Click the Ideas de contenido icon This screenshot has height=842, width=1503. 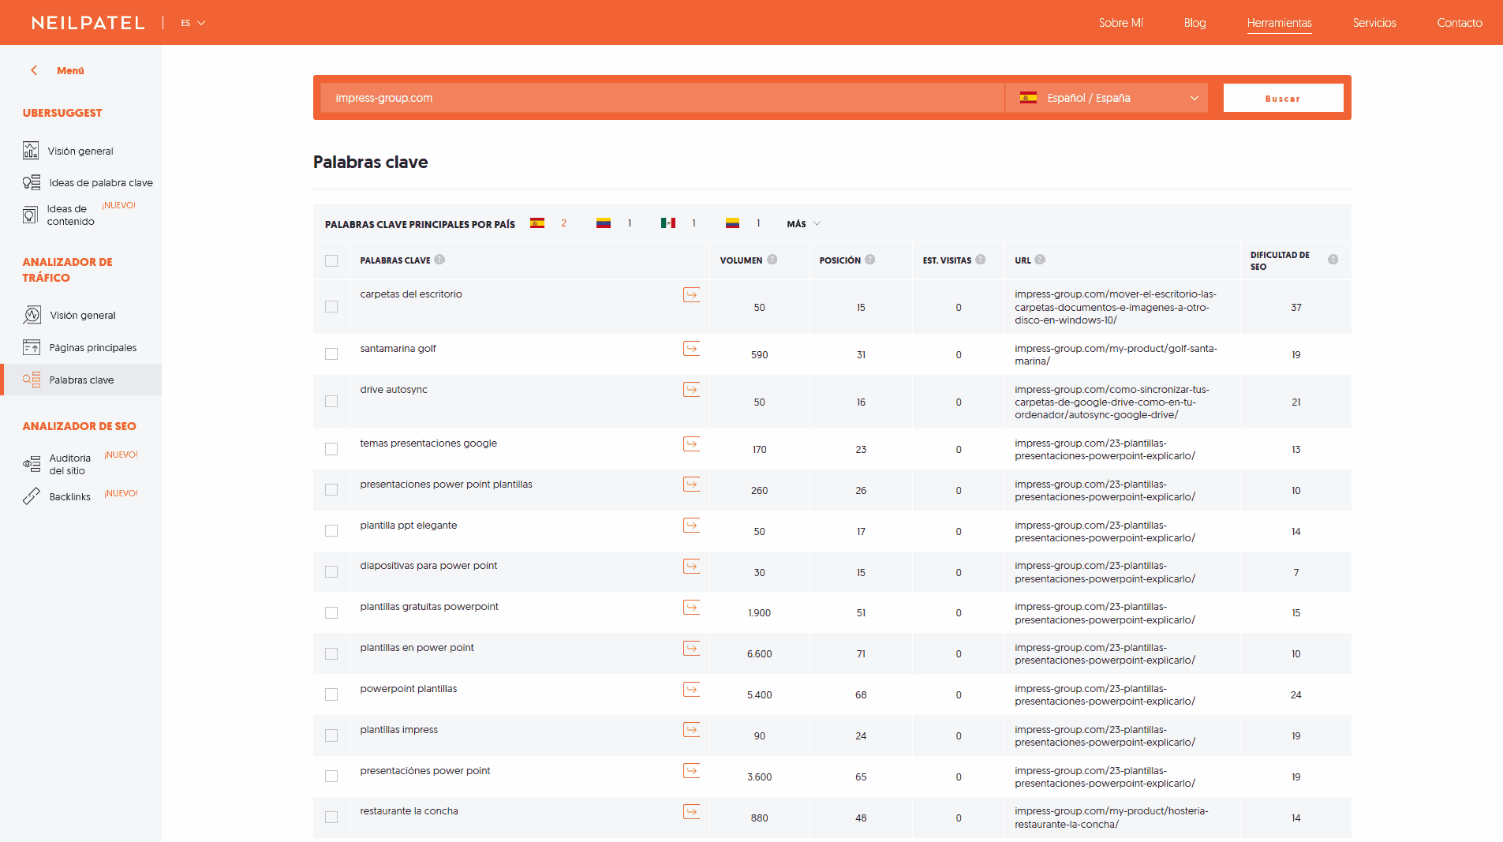click(30, 215)
